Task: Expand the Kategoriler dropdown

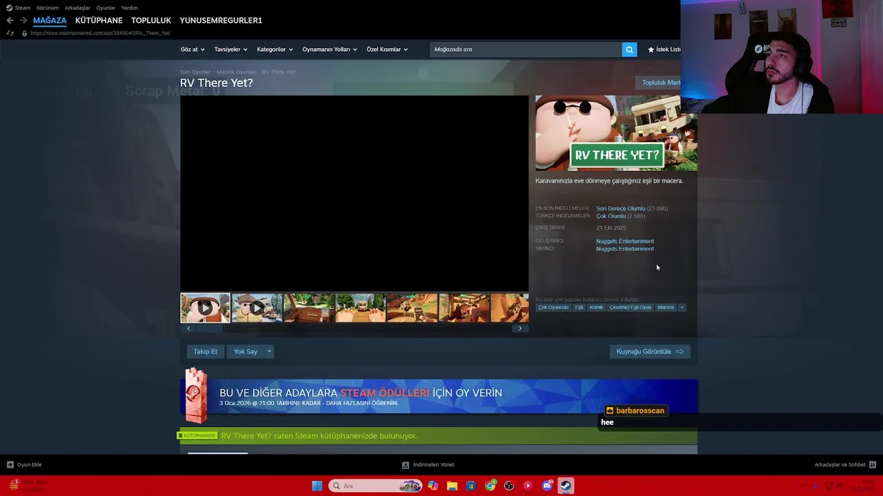Action: tap(275, 50)
